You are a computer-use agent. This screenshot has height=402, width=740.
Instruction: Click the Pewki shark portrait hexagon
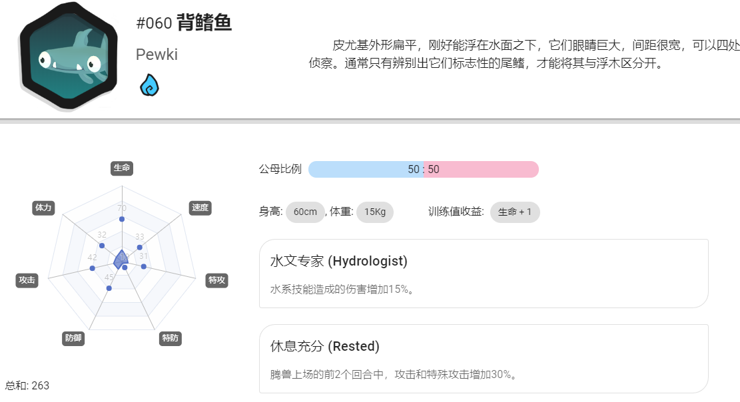pyautogui.click(x=69, y=56)
